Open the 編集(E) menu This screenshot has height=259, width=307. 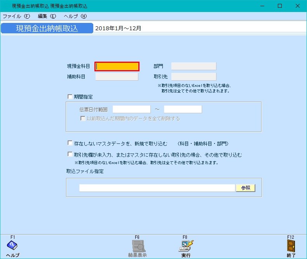(47, 16)
